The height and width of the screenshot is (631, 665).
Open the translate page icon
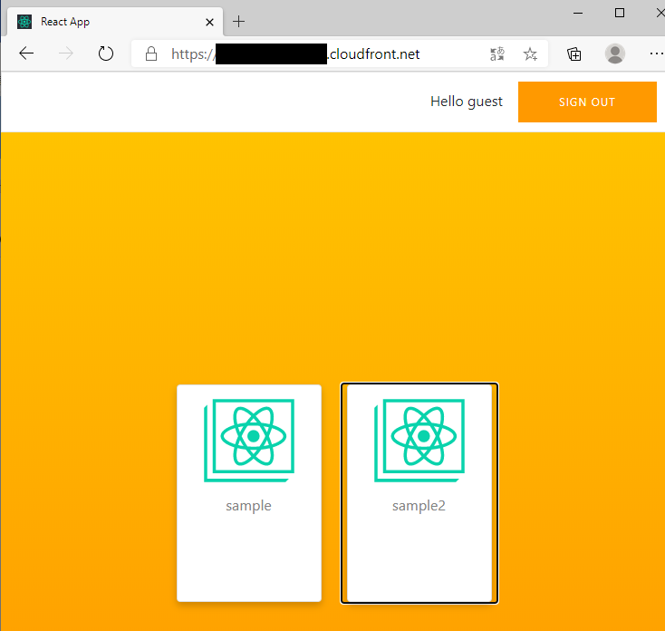click(497, 53)
